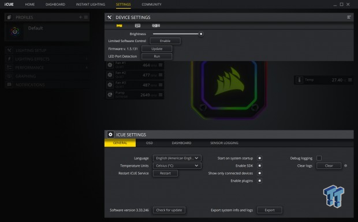This screenshot has width=358, height=222.
Task: Click the Pump icon
Action: click(110, 95)
